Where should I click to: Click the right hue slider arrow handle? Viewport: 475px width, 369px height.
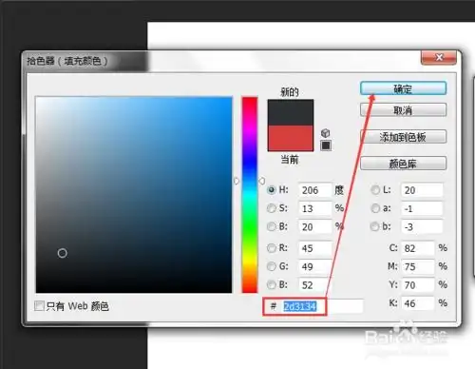click(x=261, y=181)
